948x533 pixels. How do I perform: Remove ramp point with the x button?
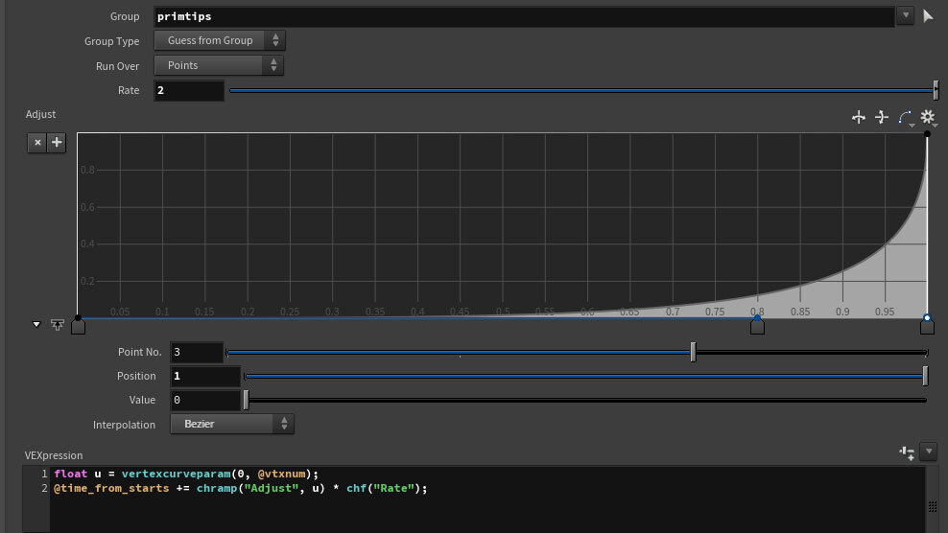point(37,143)
